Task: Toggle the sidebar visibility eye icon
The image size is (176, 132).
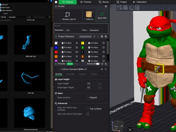Action: [111, 6]
